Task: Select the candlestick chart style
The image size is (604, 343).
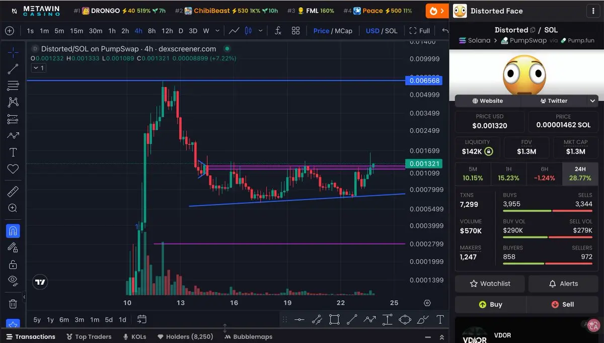Action: click(x=248, y=31)
